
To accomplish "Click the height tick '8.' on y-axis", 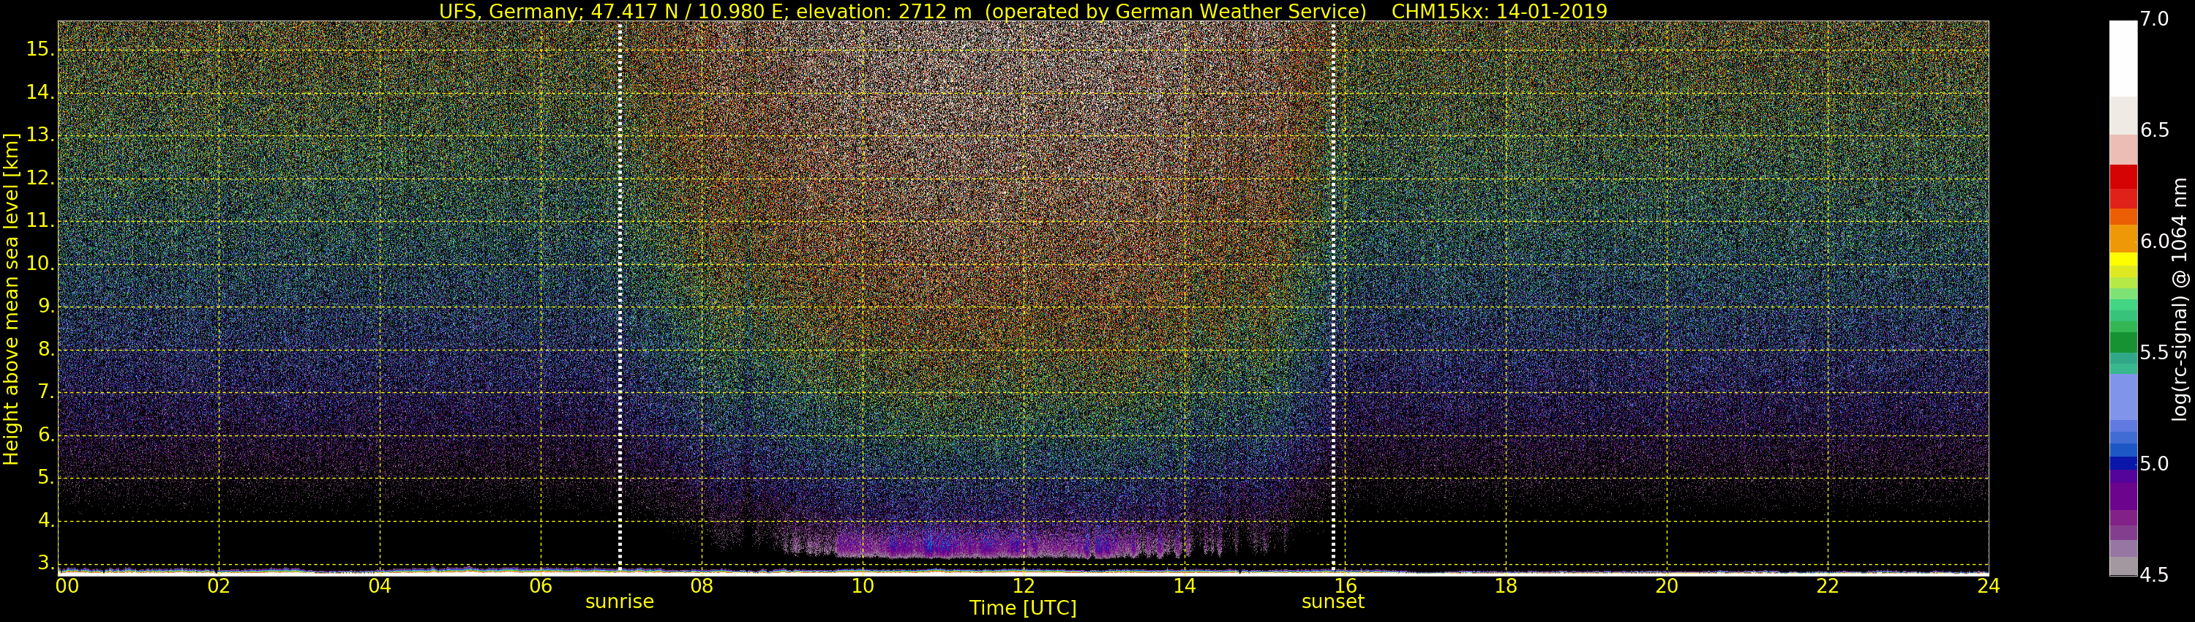I will point(46,349).
